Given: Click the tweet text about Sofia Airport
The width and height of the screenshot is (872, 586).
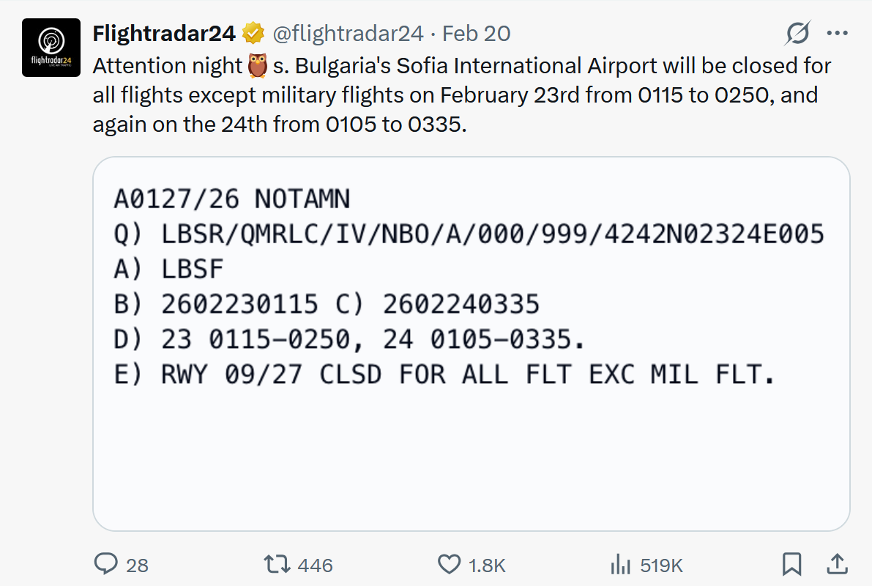Looking at the screenshot, I should click(x=461, y=95).
